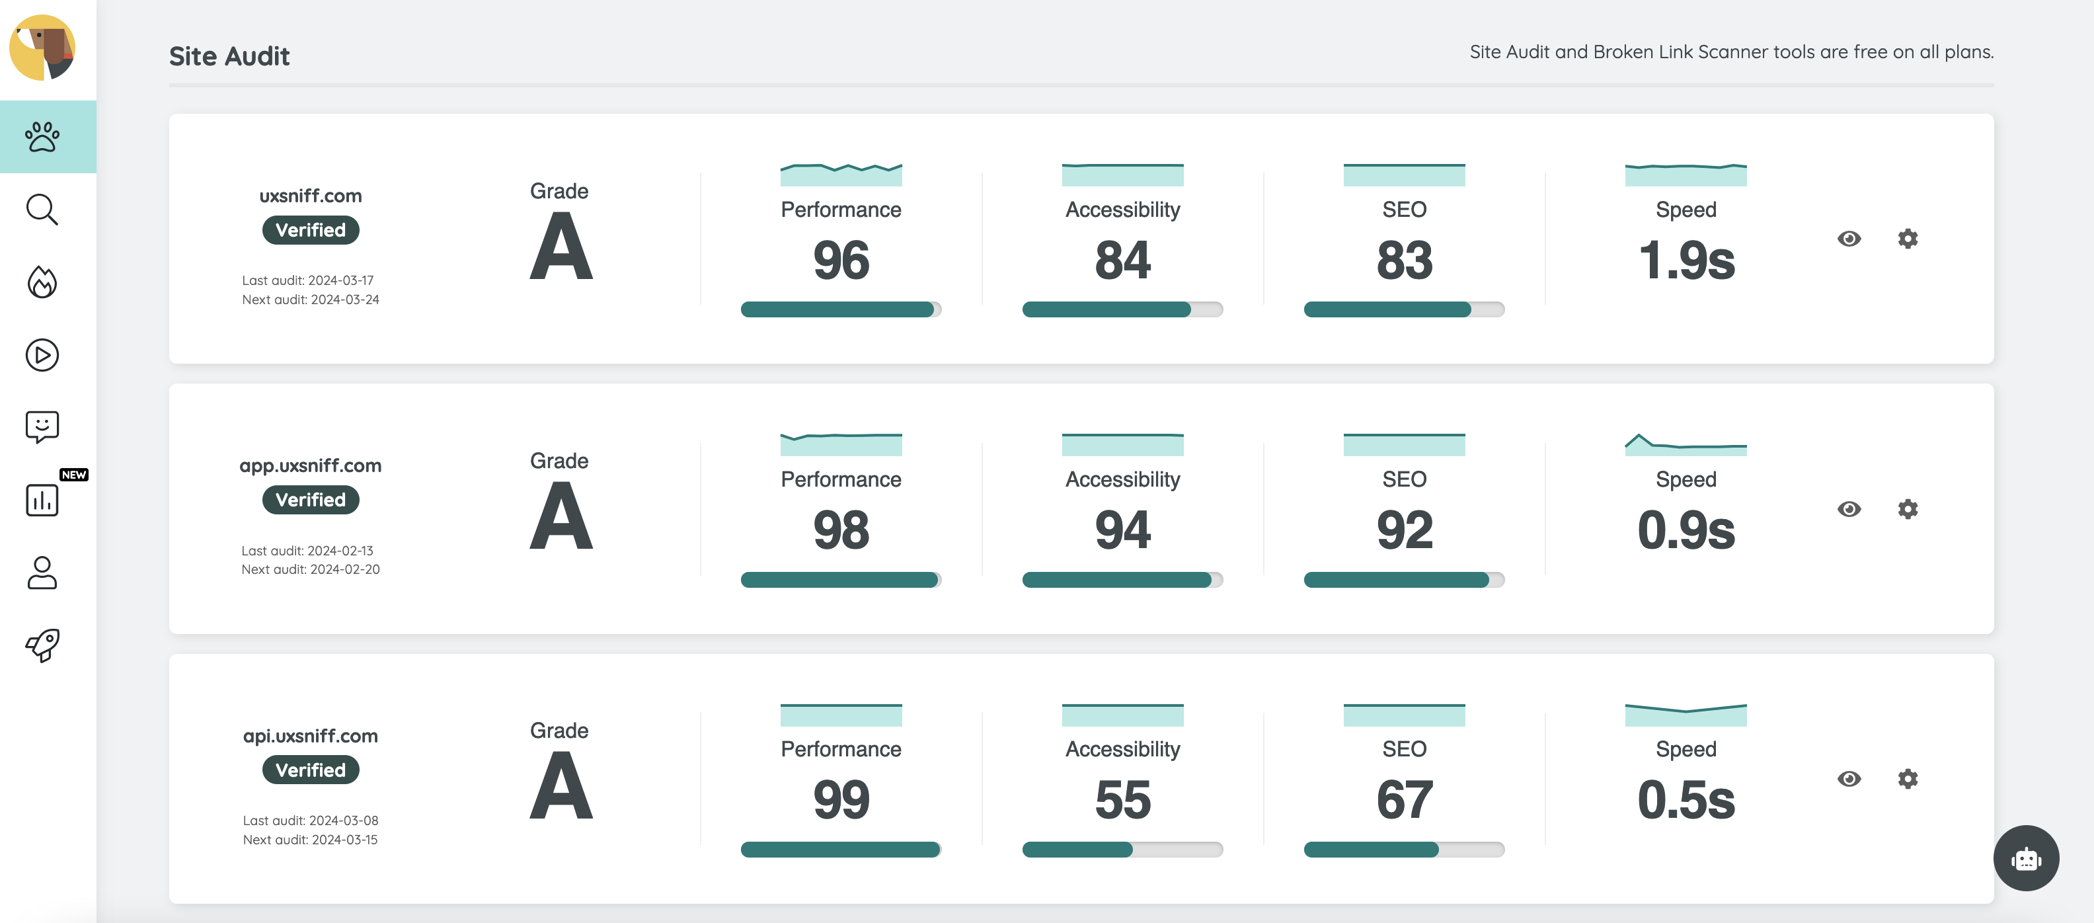
Task: Click uxsniff.com Accessibility progress bar
Action: [1122, 309]
